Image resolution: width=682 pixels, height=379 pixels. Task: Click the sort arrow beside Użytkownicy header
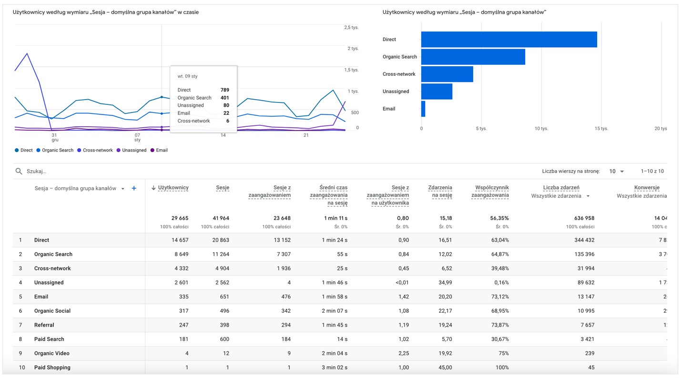point(153,188)
